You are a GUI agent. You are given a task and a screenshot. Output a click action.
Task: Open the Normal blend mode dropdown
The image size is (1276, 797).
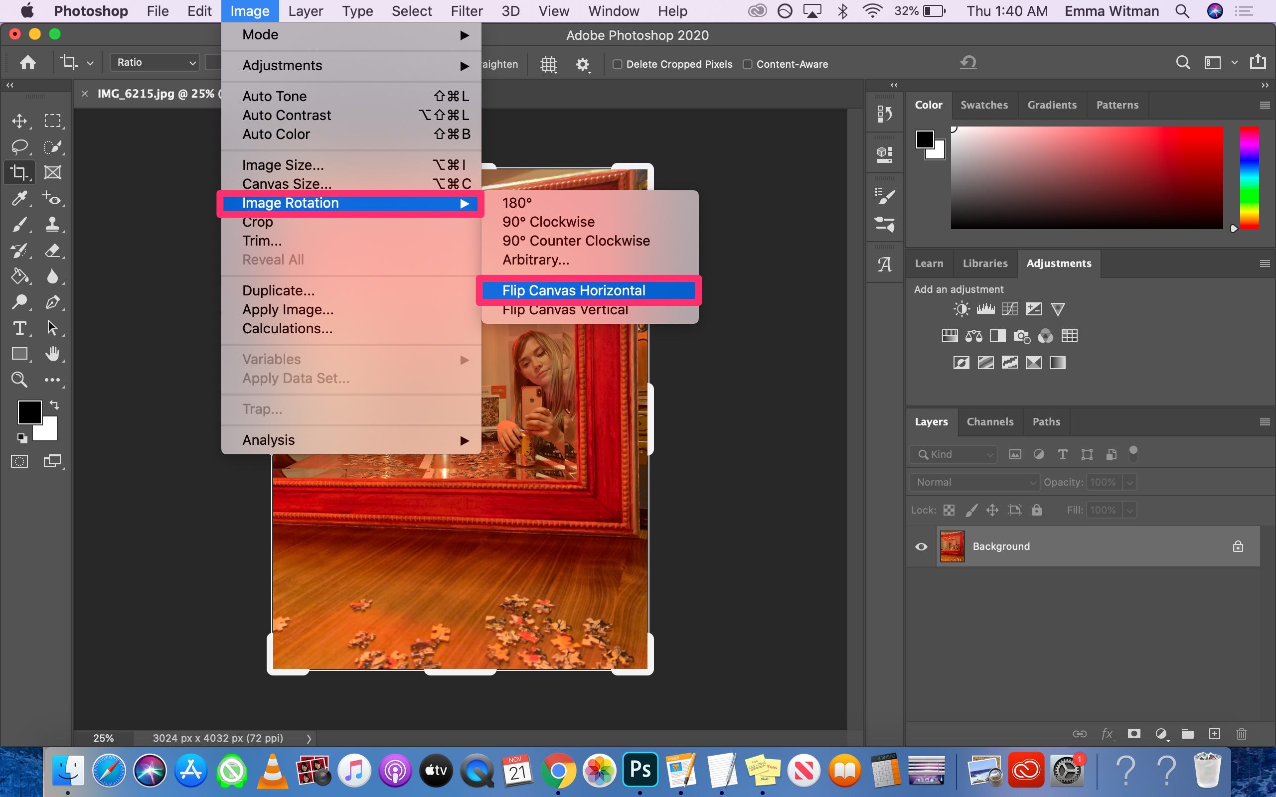point(974,482)
